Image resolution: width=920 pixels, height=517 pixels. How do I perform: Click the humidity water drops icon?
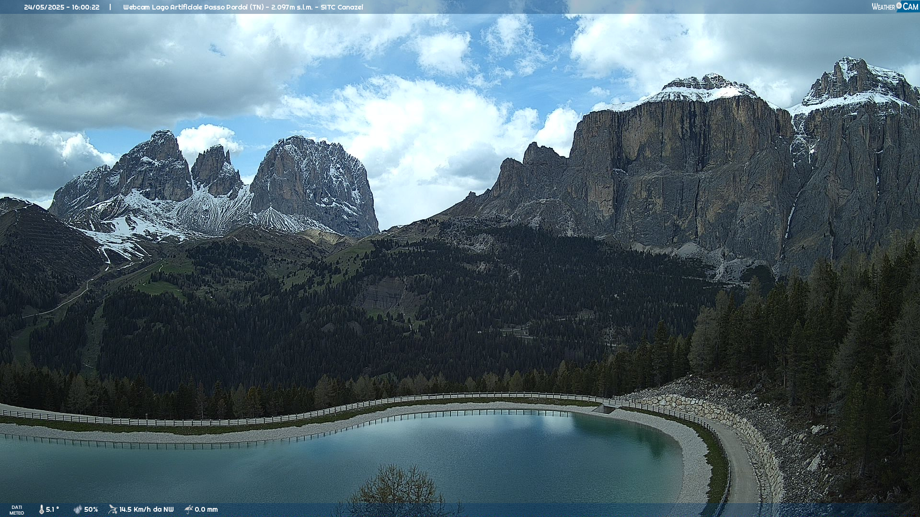tap(78, 509)
